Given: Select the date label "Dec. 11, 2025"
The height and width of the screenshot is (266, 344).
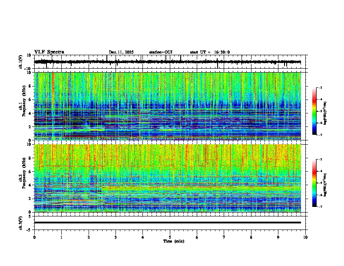Looking at the screenshot, I should 121,52.
